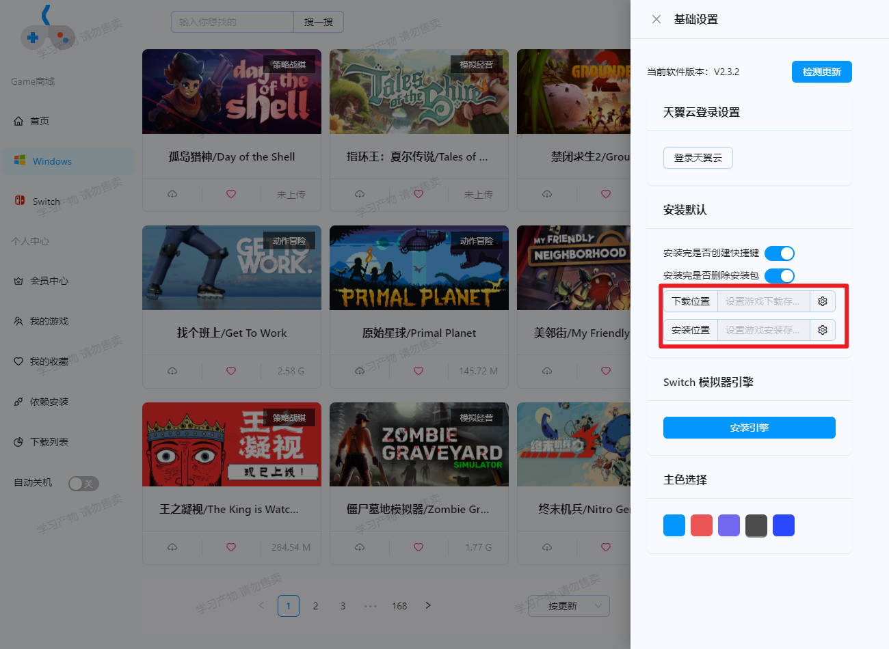
Task: Click the 安装位置 path input field
Action: [x=763, y=330]
